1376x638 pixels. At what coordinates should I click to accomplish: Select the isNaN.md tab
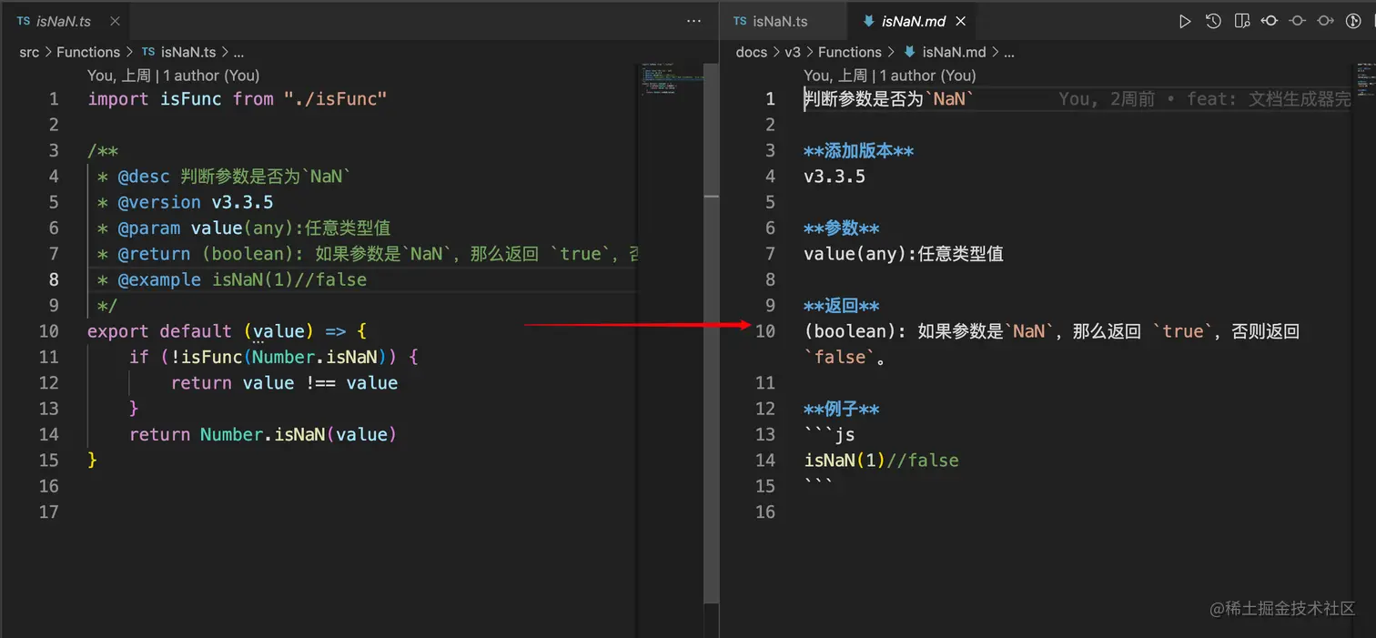[913, 21]
